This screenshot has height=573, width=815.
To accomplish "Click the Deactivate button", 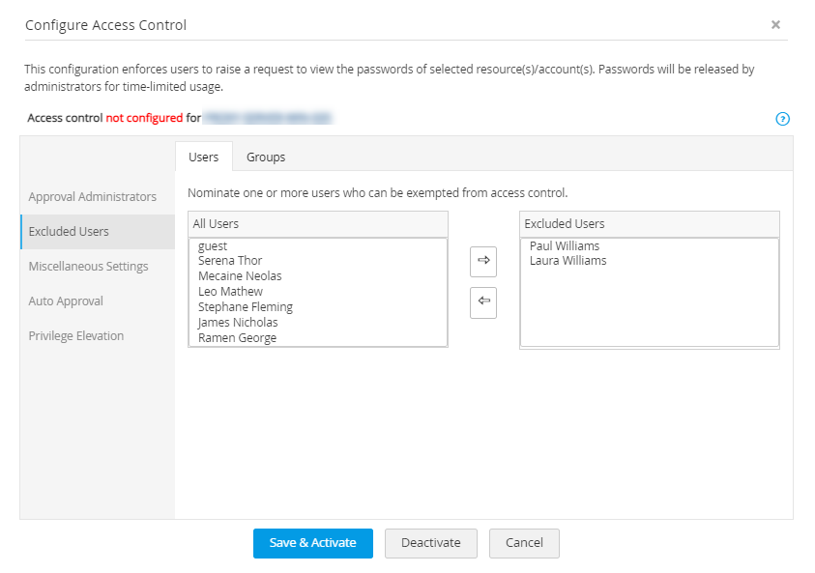I will [431, 543].
